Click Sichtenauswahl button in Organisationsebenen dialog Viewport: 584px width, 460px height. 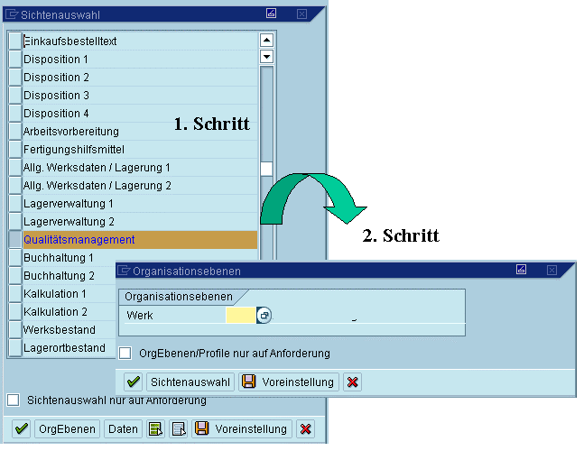click(x=190, y=382)
